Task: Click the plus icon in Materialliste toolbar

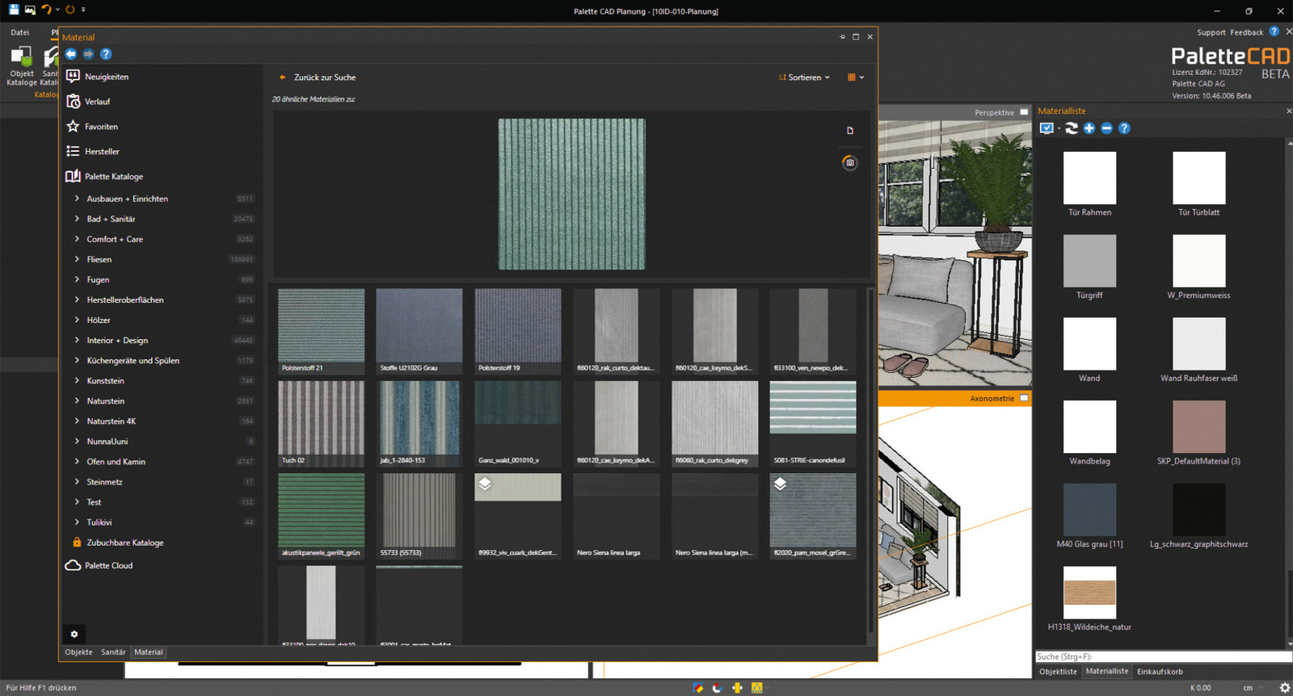Action: (x=1089, y=128)
